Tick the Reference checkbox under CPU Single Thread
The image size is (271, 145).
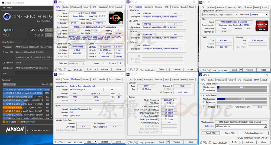(204, 91)
